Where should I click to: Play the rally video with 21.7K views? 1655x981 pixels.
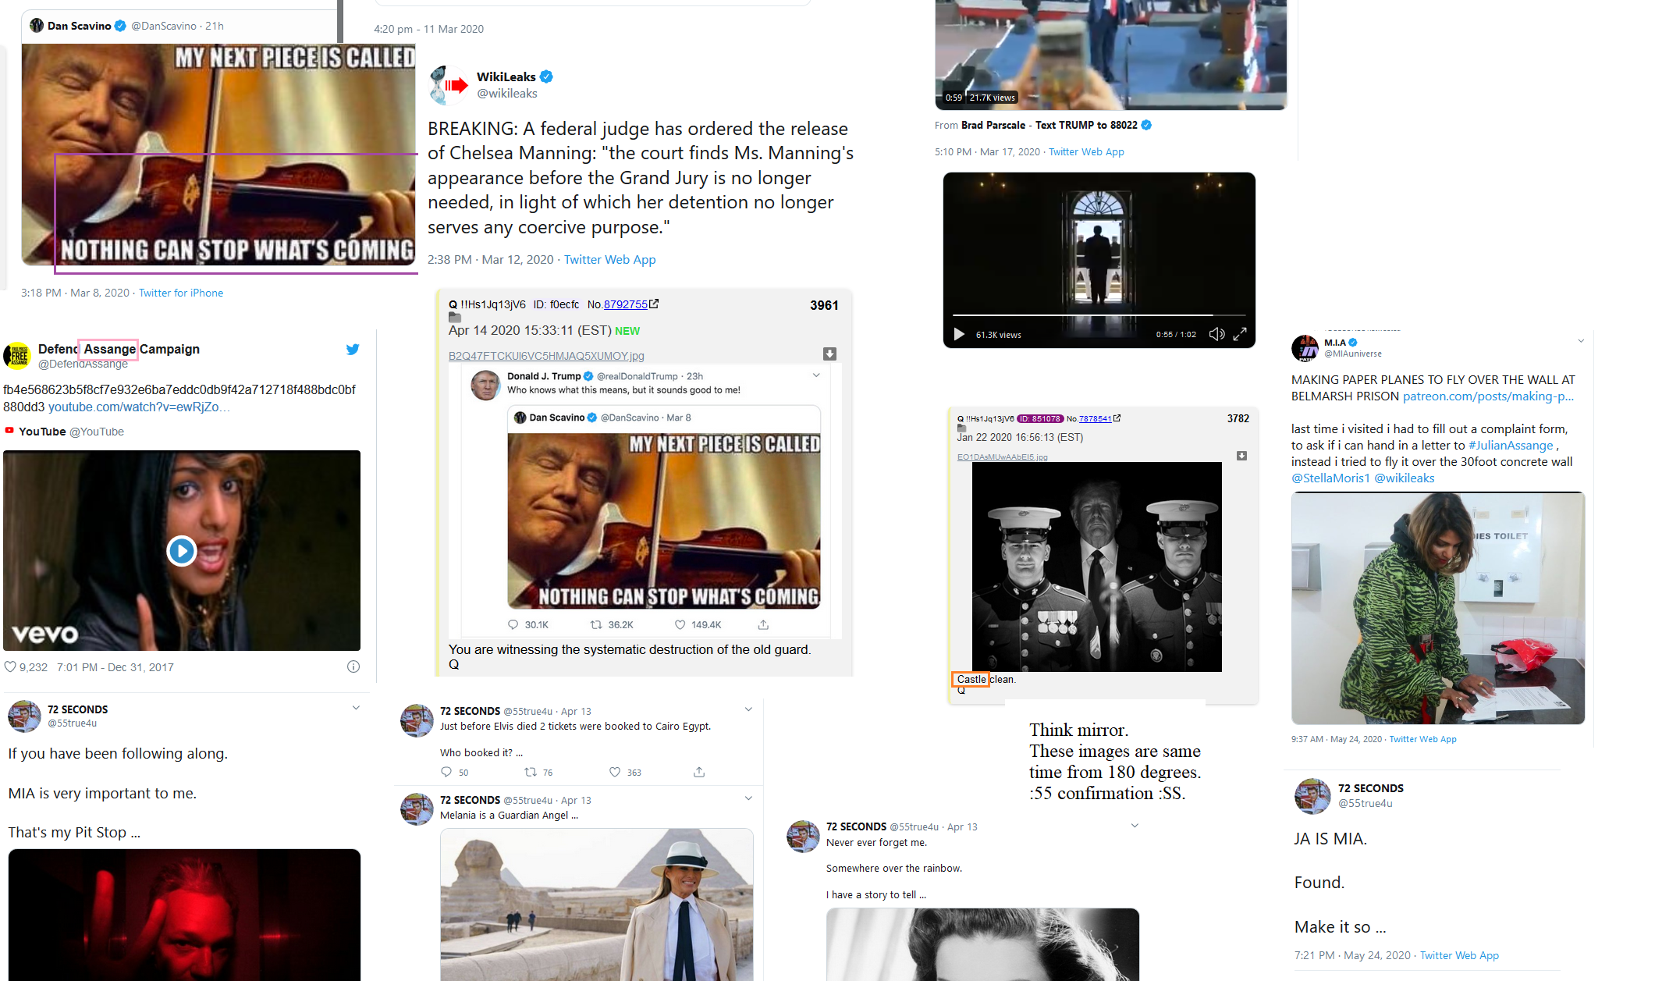click(x=1110, y=55)
